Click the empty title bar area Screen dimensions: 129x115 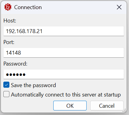tap(79, 7)
